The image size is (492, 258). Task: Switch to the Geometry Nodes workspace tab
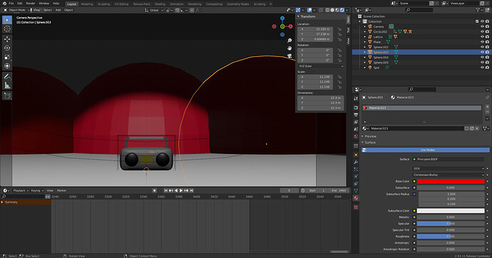coord(238,4)
